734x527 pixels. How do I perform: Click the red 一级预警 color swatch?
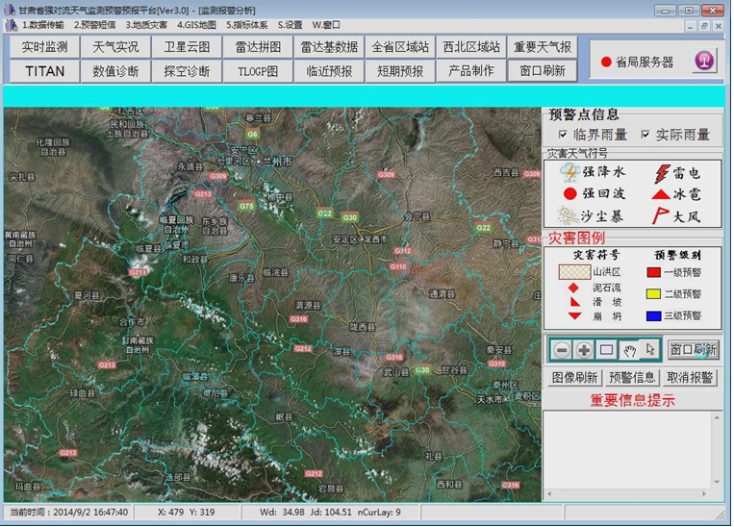[653, 272]
